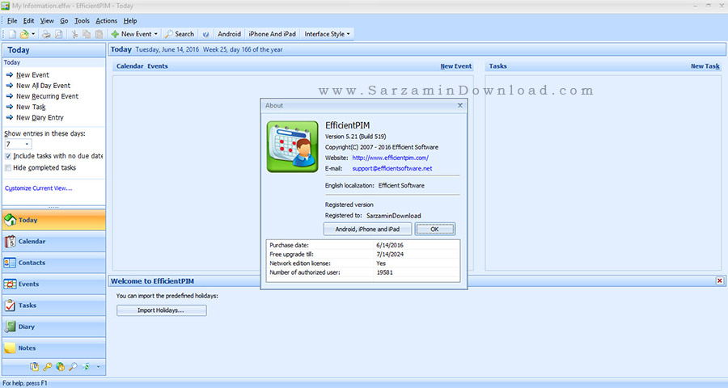728x388 pixels.
Task: Open the Go menu
Action: click(64, 21)
